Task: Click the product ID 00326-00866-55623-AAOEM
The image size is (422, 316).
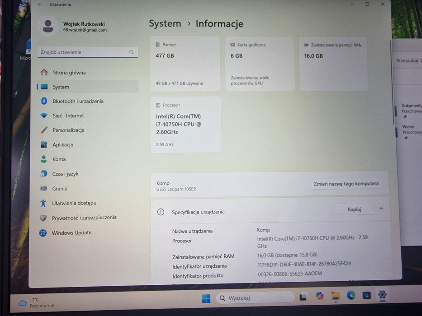Action: [x=290, y=274]
